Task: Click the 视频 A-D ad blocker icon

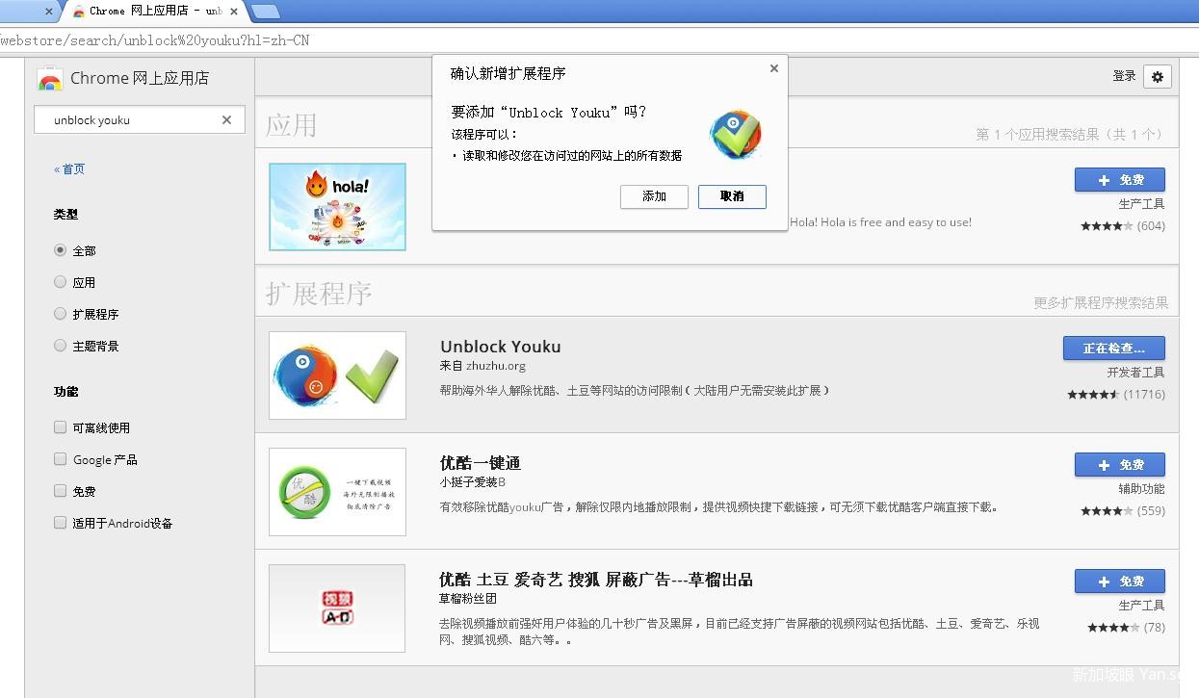Action: pyautogui.click(x=337, y=608)
